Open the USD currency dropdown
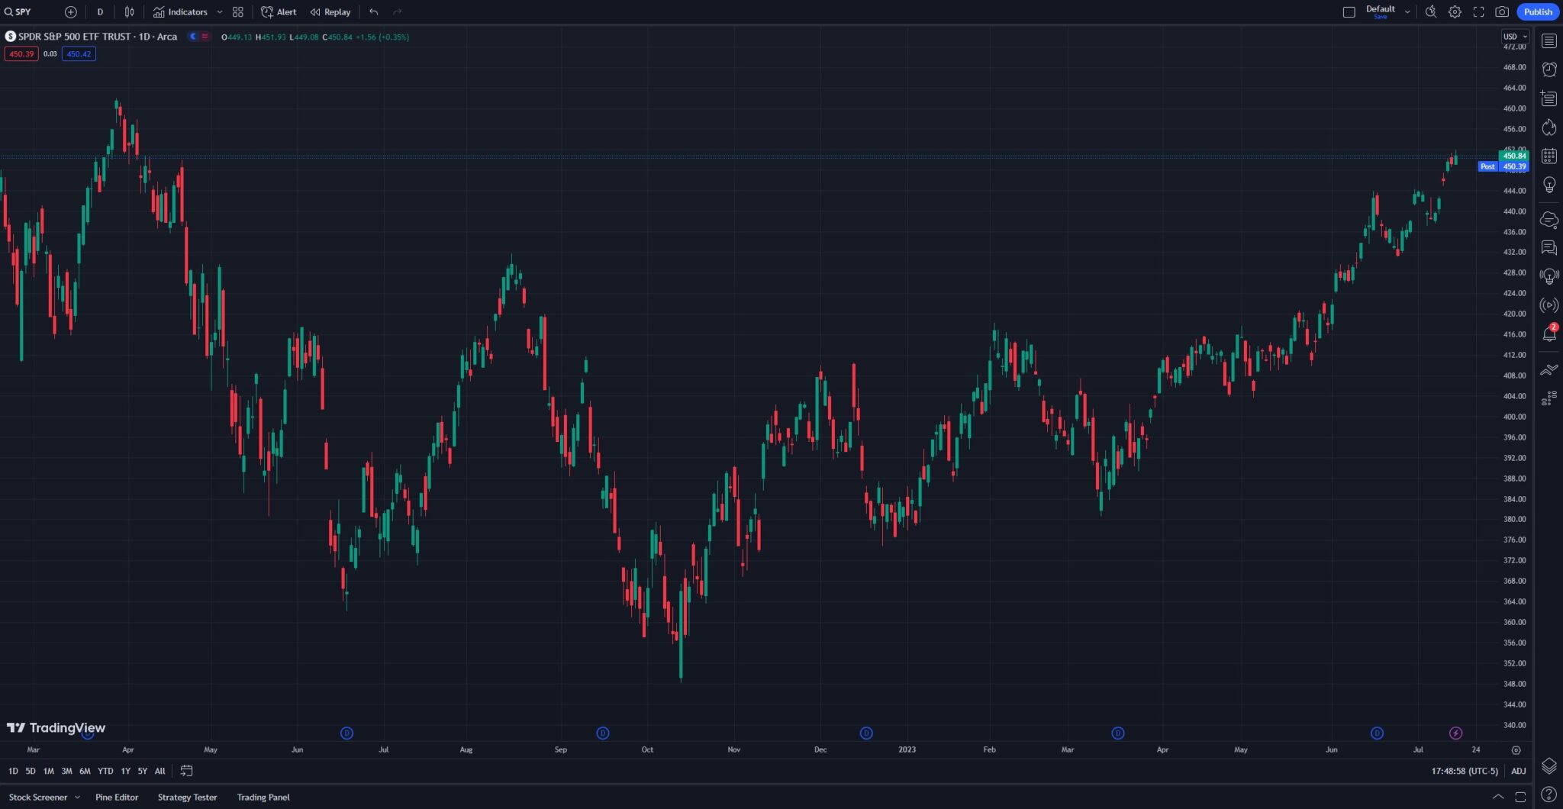The width and height of the screenshot is (1563, 809). (x=1512, y=36)
